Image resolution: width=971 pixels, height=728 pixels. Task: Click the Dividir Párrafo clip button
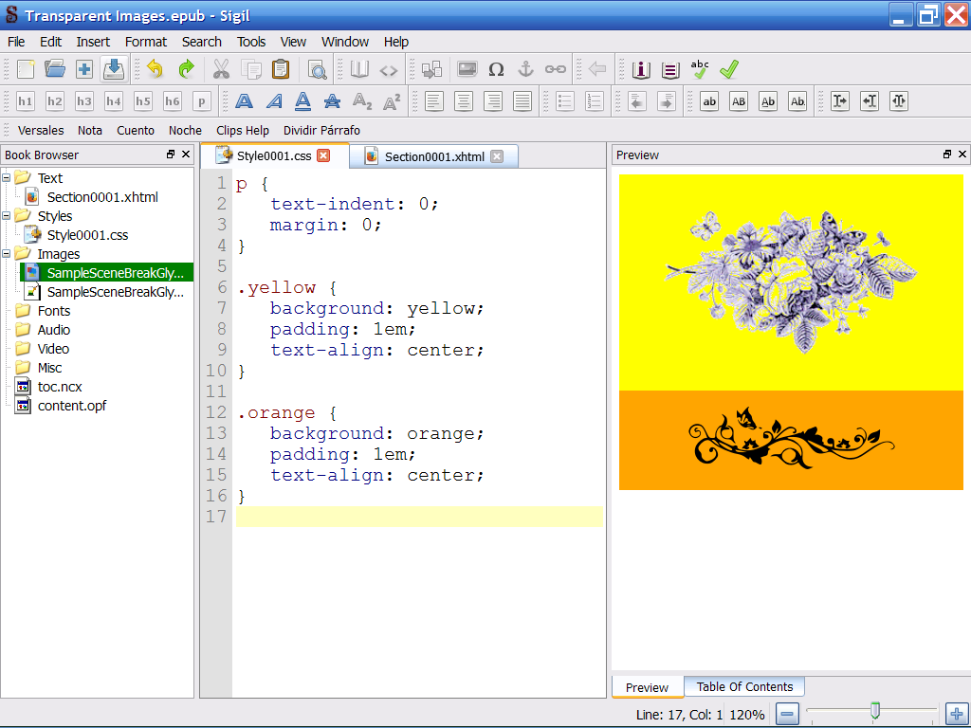point(321,131)
